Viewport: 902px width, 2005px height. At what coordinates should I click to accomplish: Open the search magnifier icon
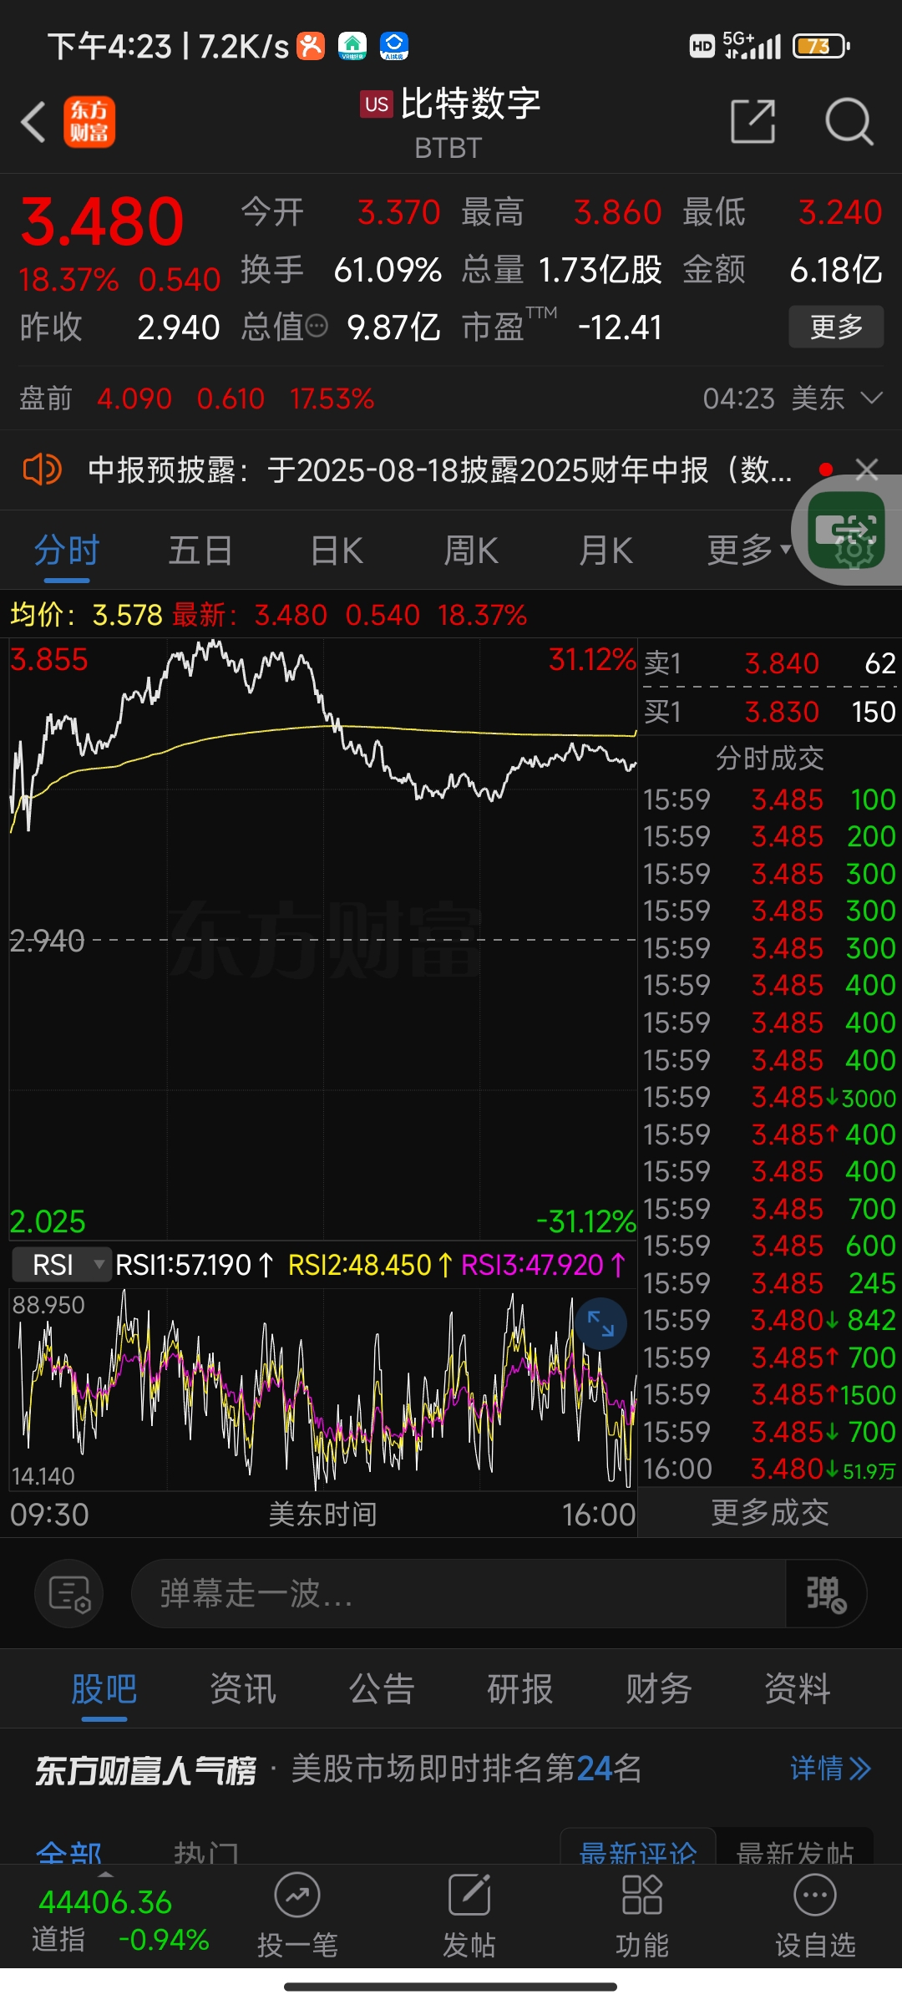pyautogui.click(x=849, y=121)
